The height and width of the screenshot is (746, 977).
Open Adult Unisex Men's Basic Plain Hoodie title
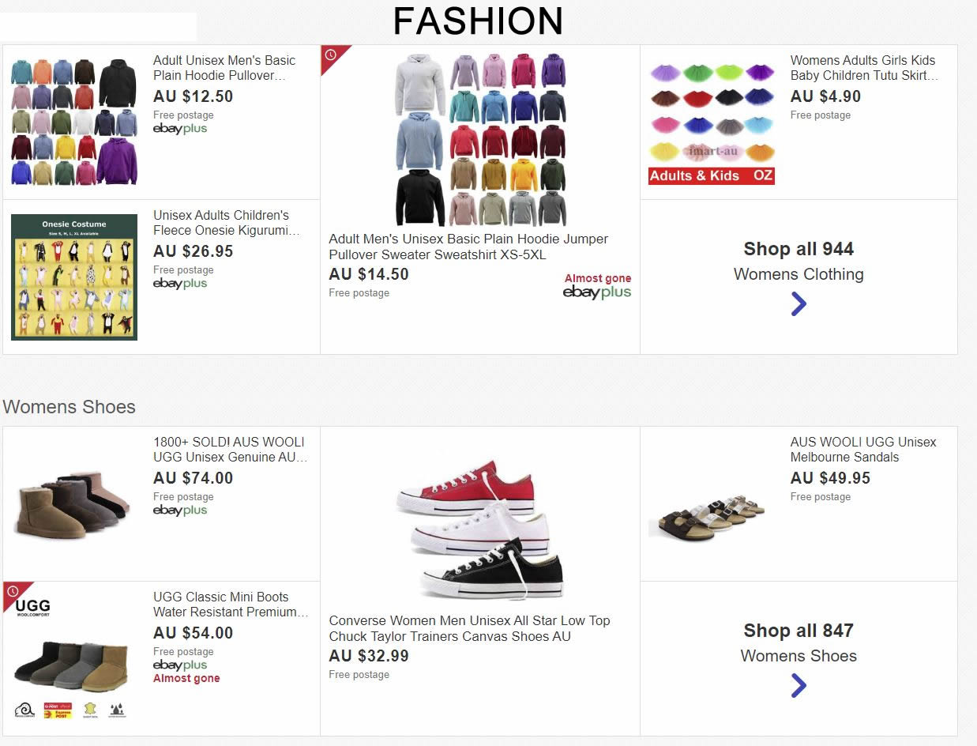tap(224, 68)
